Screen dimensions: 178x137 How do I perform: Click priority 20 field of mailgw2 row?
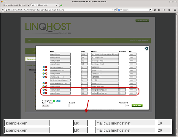click(x=122, y=93)
